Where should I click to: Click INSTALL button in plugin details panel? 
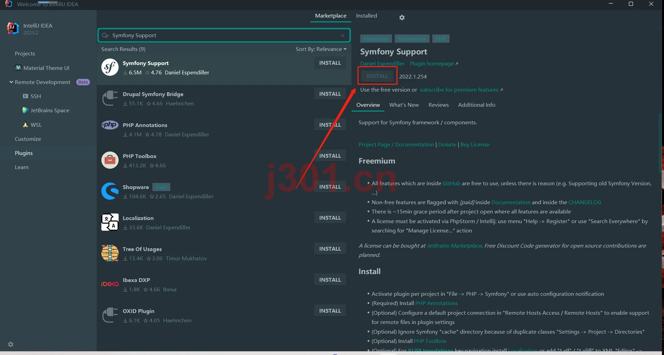(x=377, y=76)
